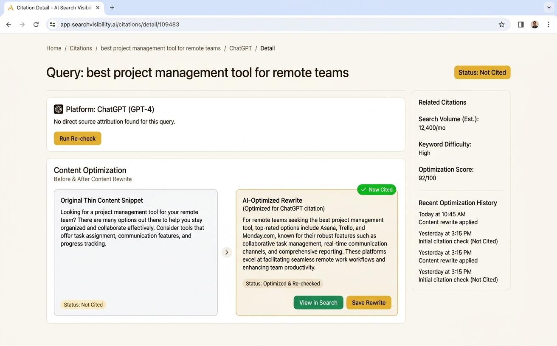Click the Keyword Difficulty High value
The height and width of the screenshot is (346, 557).
coord(425,153)
